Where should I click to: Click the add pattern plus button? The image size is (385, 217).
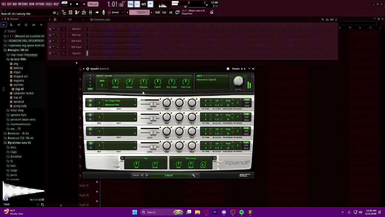coord(151,12)
